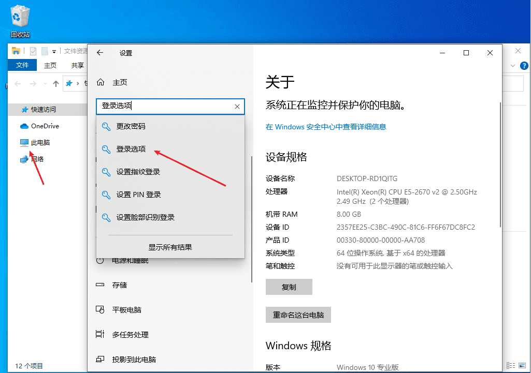531x373 pixels.
Task: Click the File Explorer folder icon in title bar
Action: click(x=16, y=51)
